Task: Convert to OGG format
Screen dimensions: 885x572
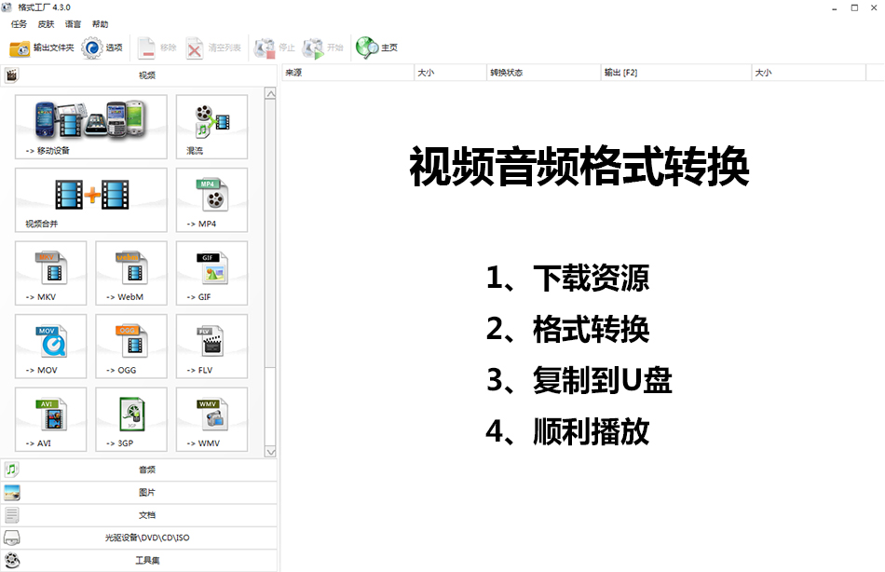Action: click(x=131, y=347)
